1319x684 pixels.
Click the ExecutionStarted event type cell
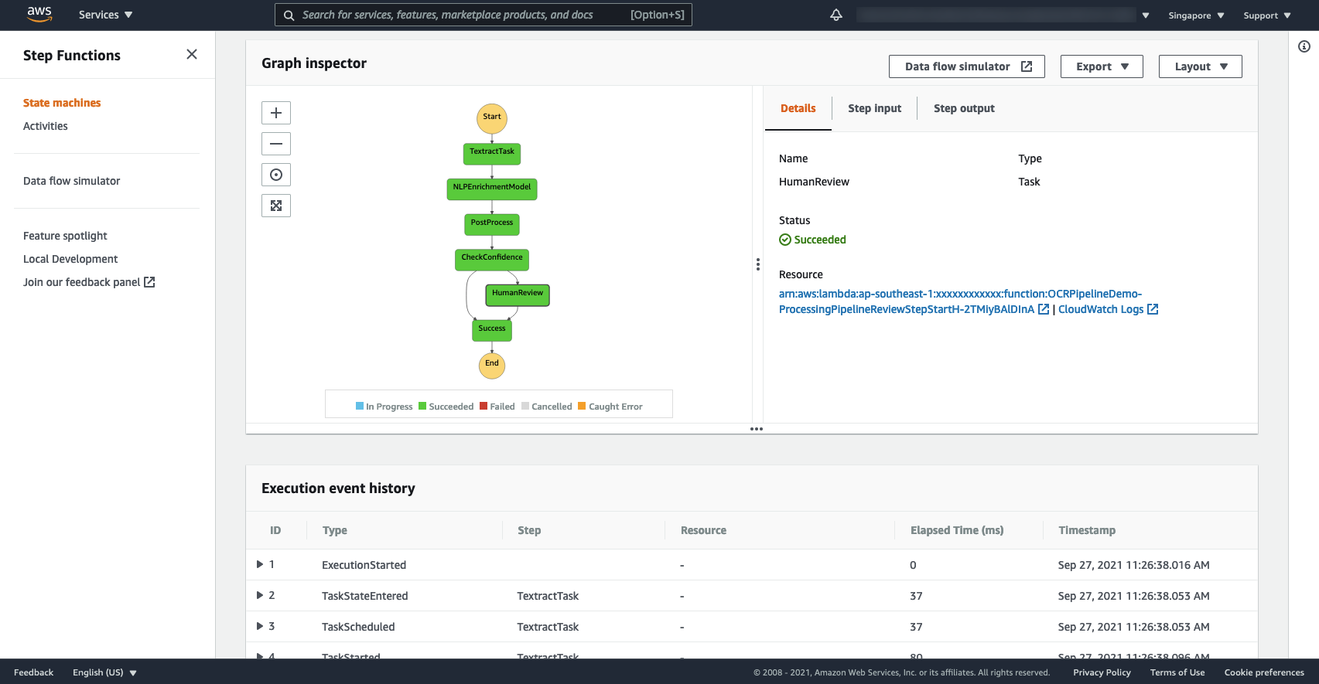pos(364,565)
